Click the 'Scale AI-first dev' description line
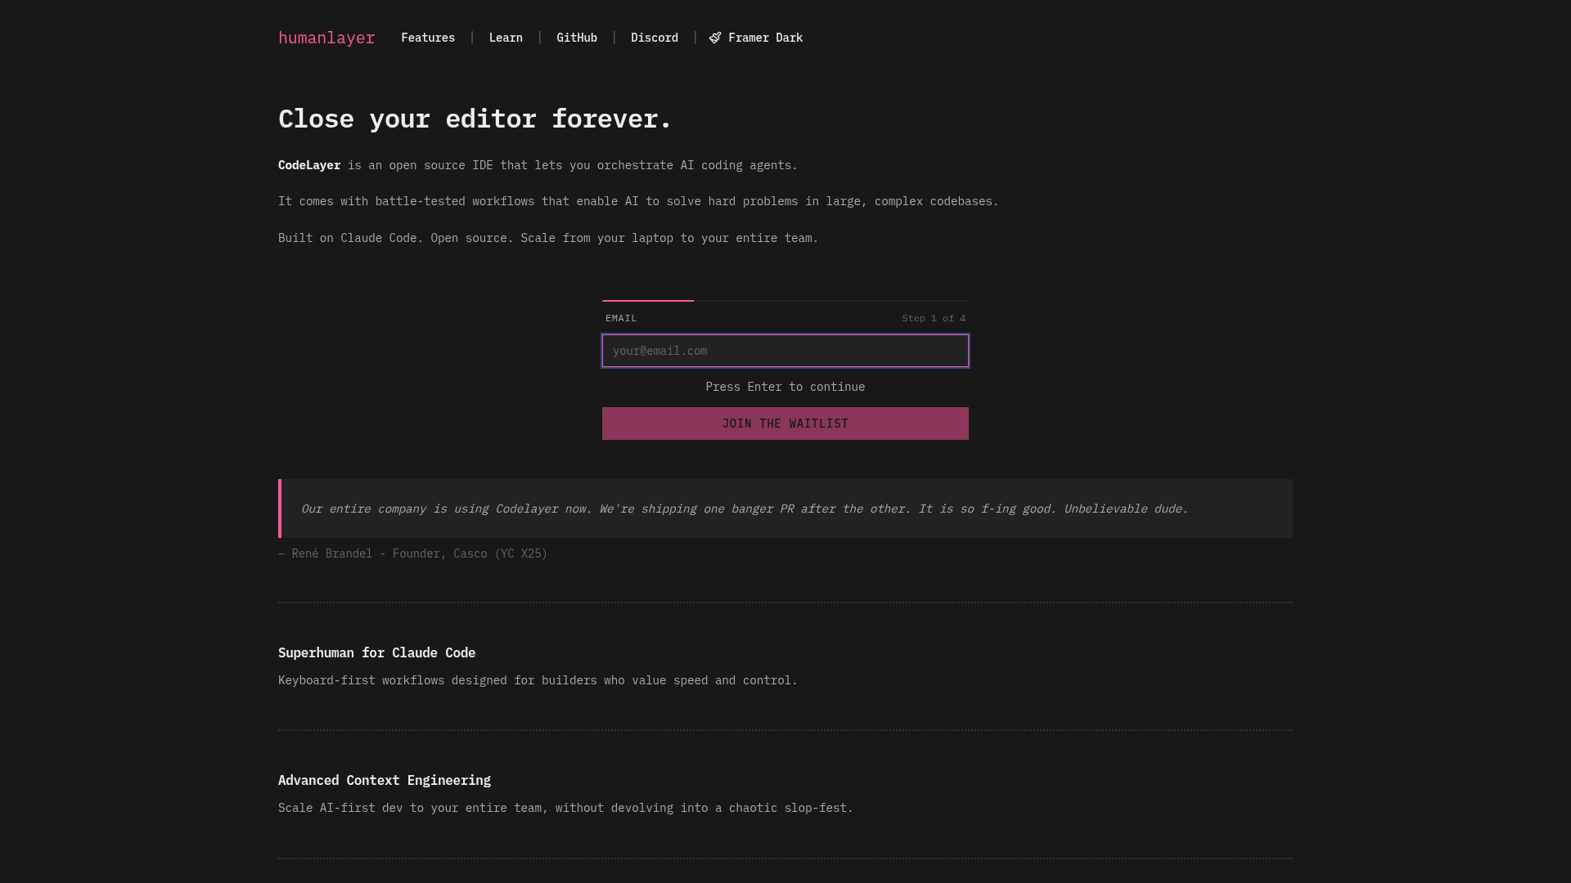1571x883 pixels. tap(565, 808)
